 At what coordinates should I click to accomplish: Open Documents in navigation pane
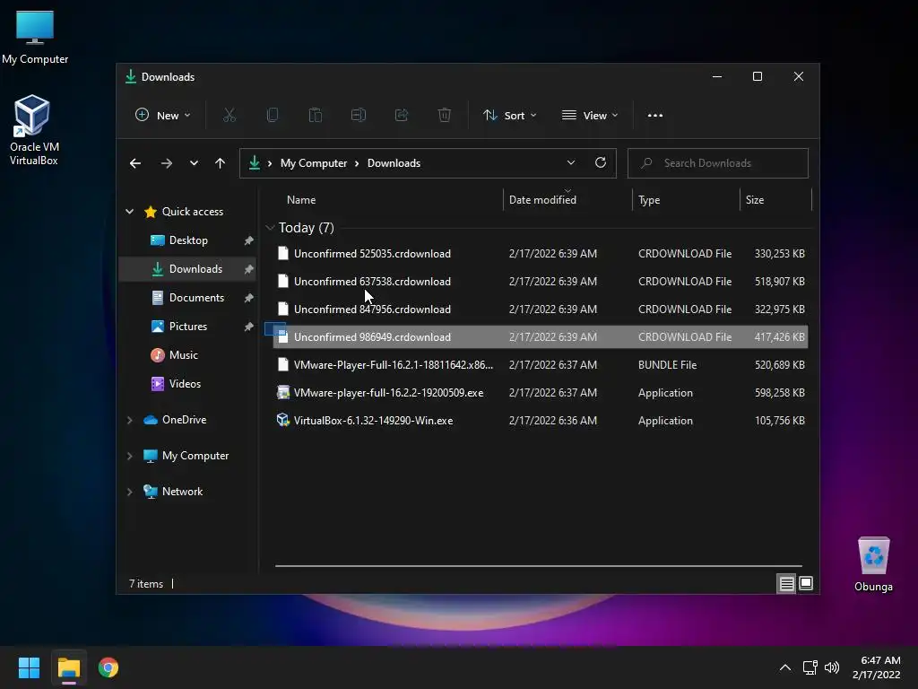pyautogui.click(x=196, y=298)
